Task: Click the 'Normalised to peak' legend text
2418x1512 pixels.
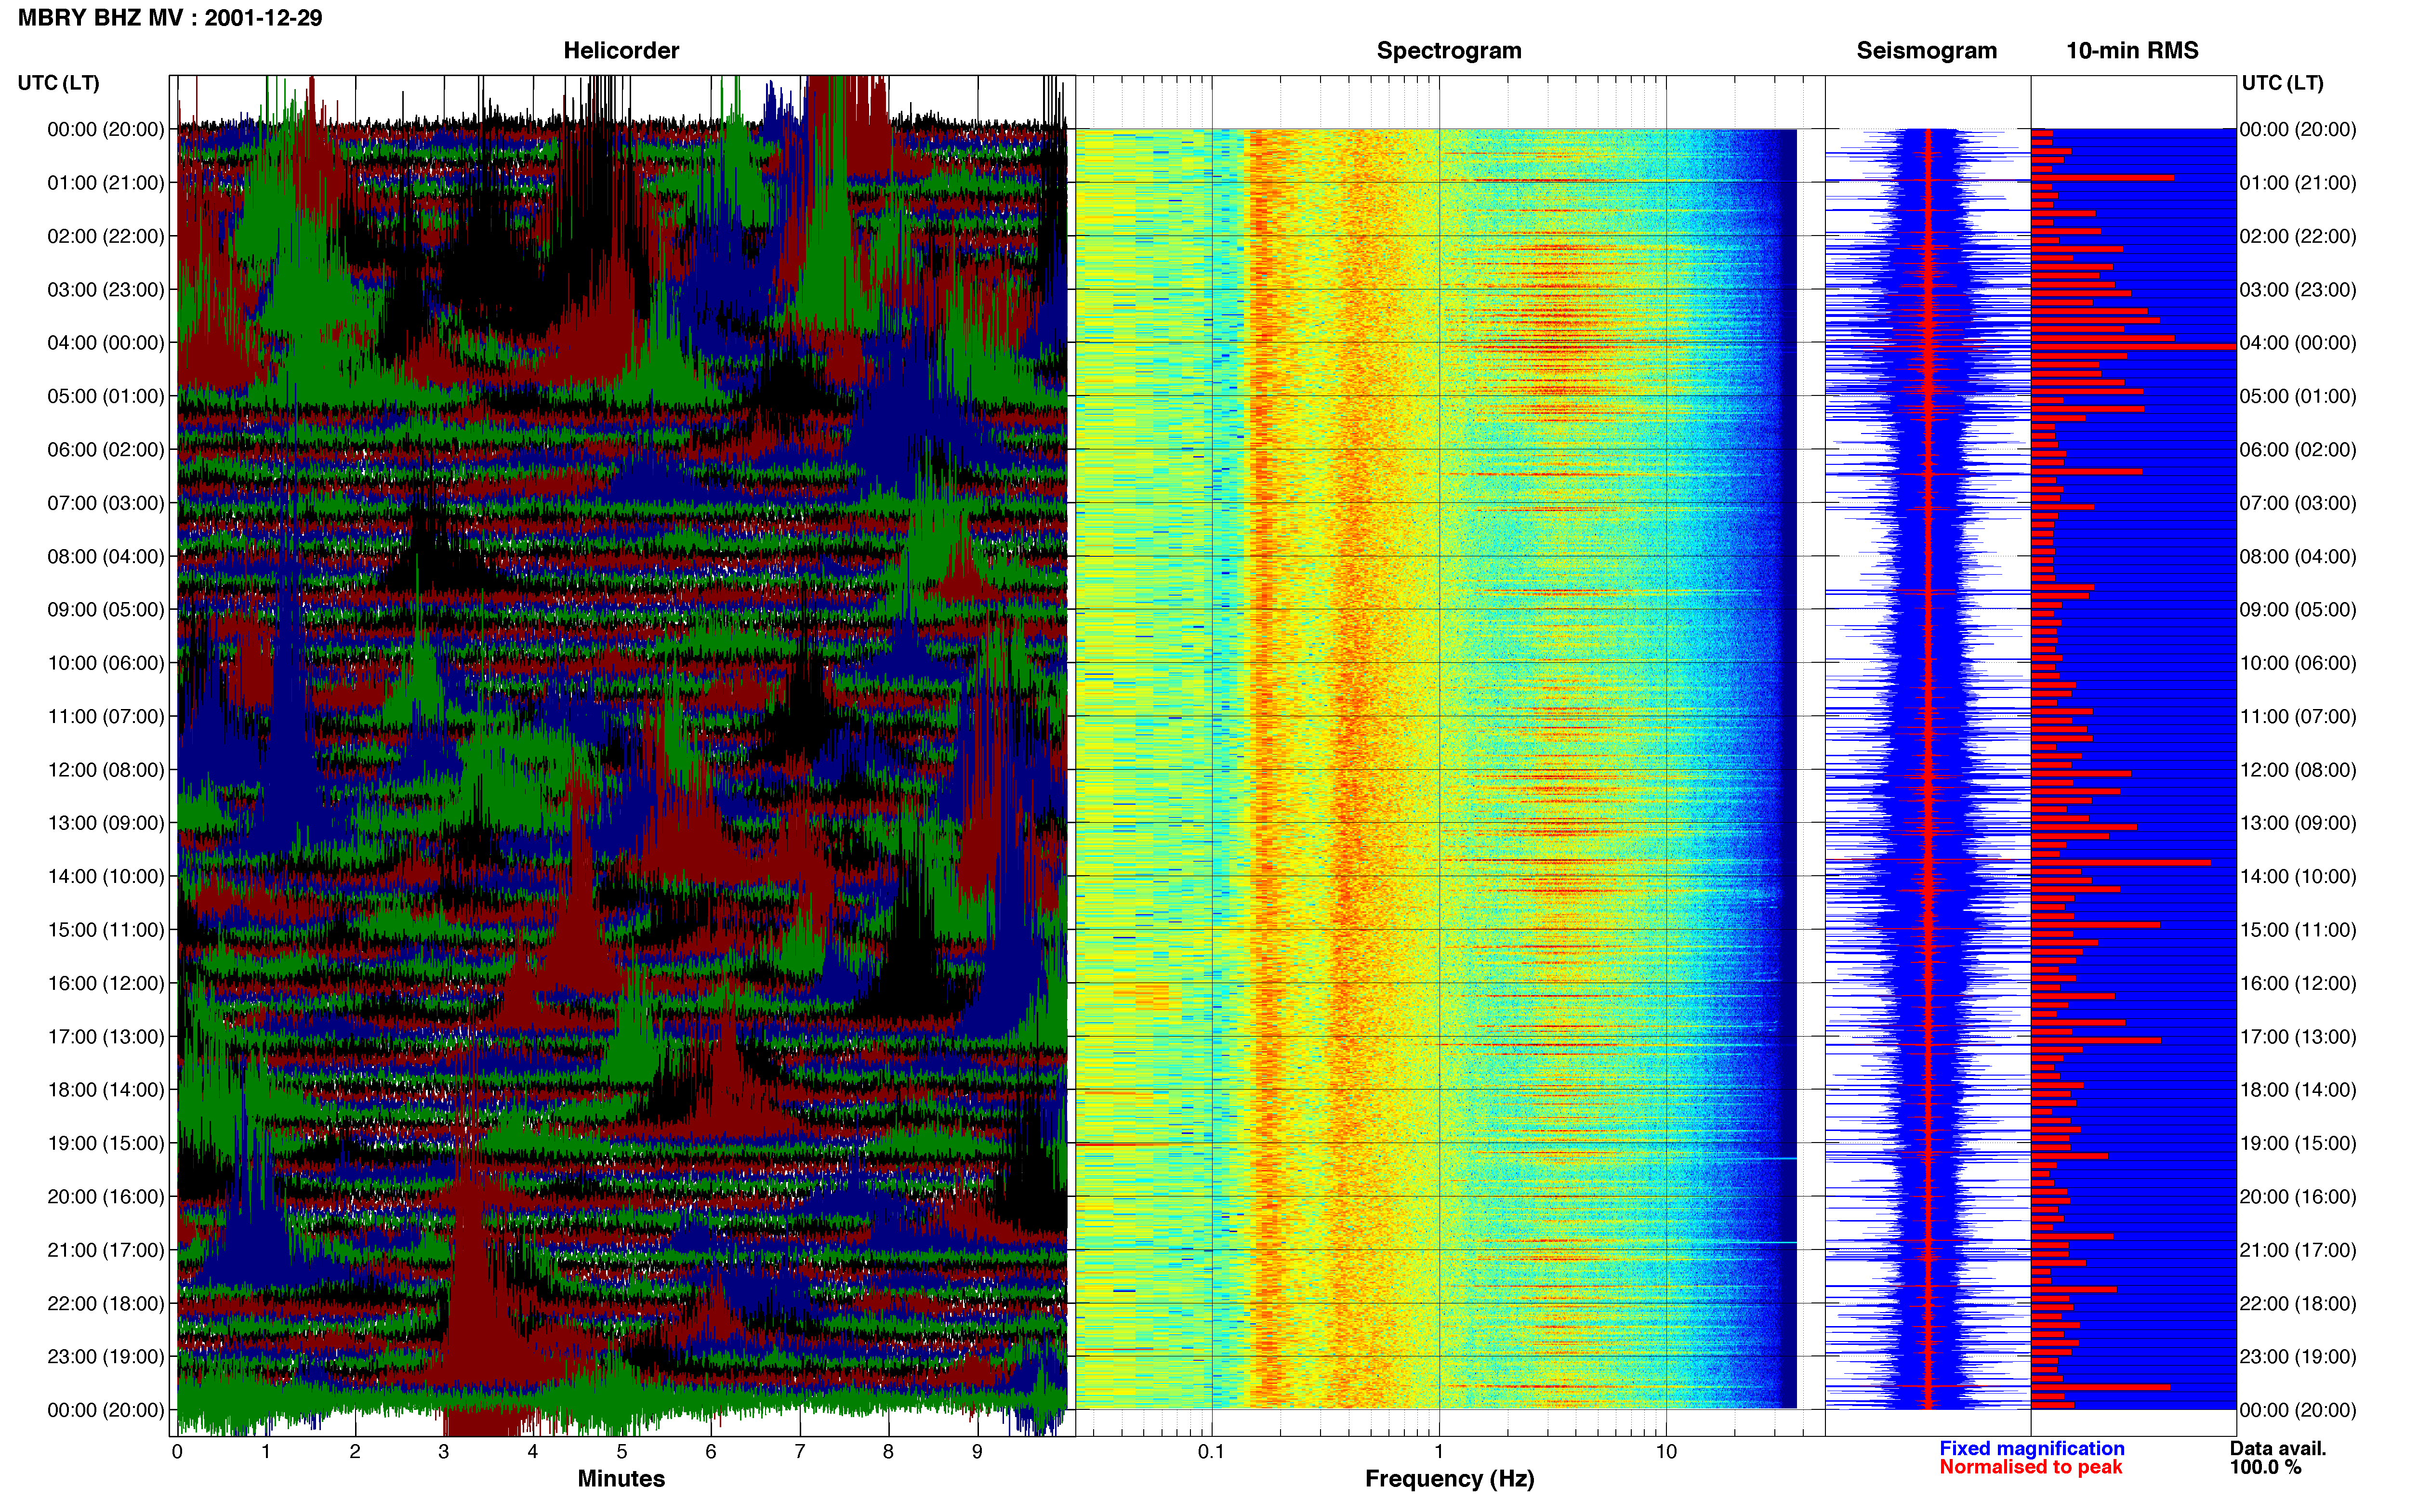Action: point(2030,1467)
